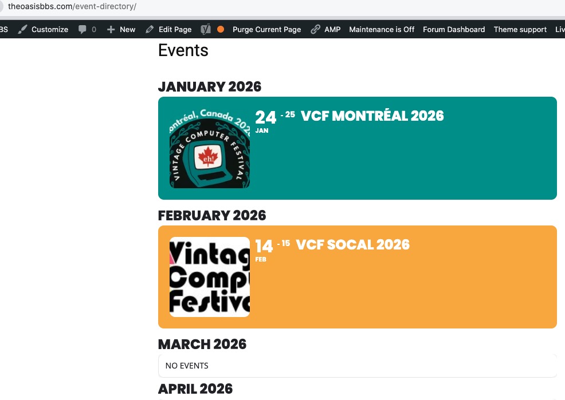Screen dimensions: 565x400
Task: Click Purge Current Page
Action: pos(266,30)
